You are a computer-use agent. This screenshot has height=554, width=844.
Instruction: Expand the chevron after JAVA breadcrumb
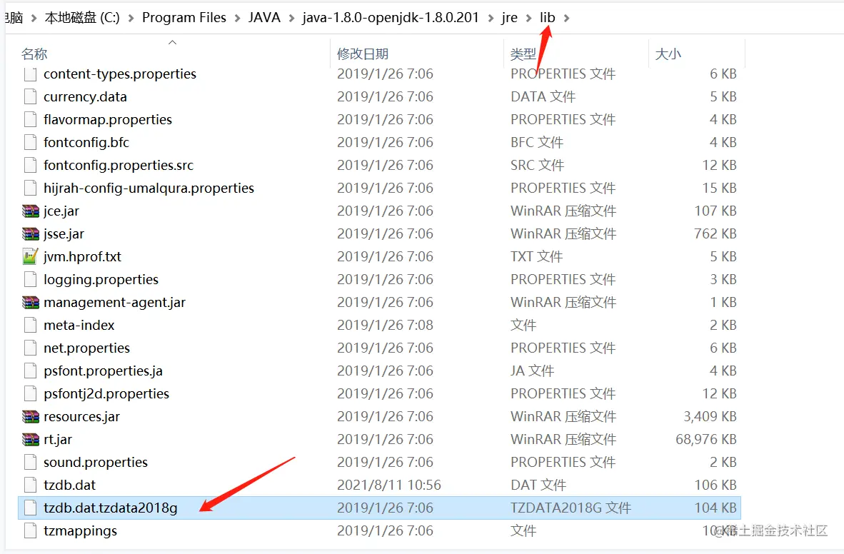pyautogui.click(x=292, y=19)
